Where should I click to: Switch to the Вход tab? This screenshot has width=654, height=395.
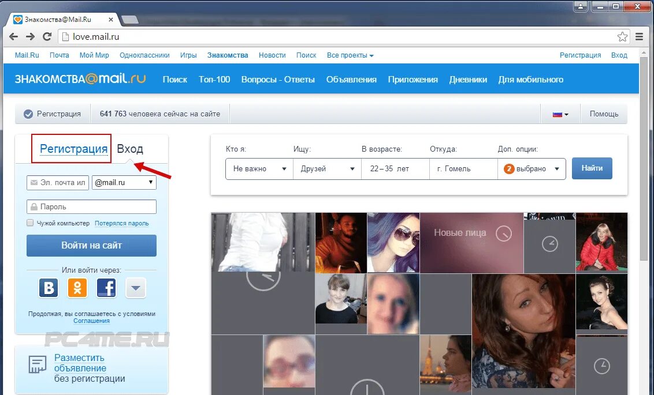pyautogui.click(x=130, y=149)
